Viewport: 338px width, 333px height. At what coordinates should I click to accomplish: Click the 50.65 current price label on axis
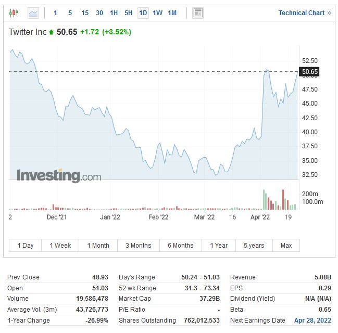click(309, 71)
